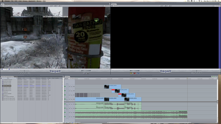Open the Canvas zoom pop-up menu
Viewport: 221px width, 124px height.
(162, 6)
